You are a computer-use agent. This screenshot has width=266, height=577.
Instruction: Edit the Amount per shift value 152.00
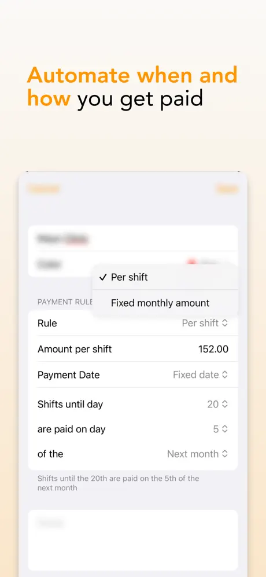coord(213,349)
